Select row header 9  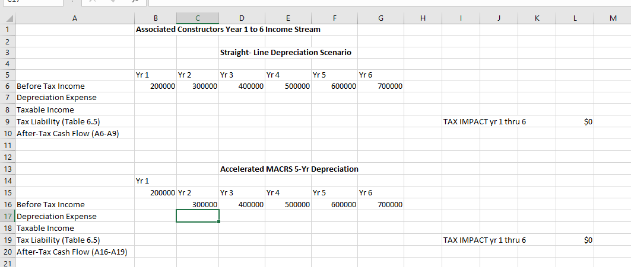tap(7, 121)
